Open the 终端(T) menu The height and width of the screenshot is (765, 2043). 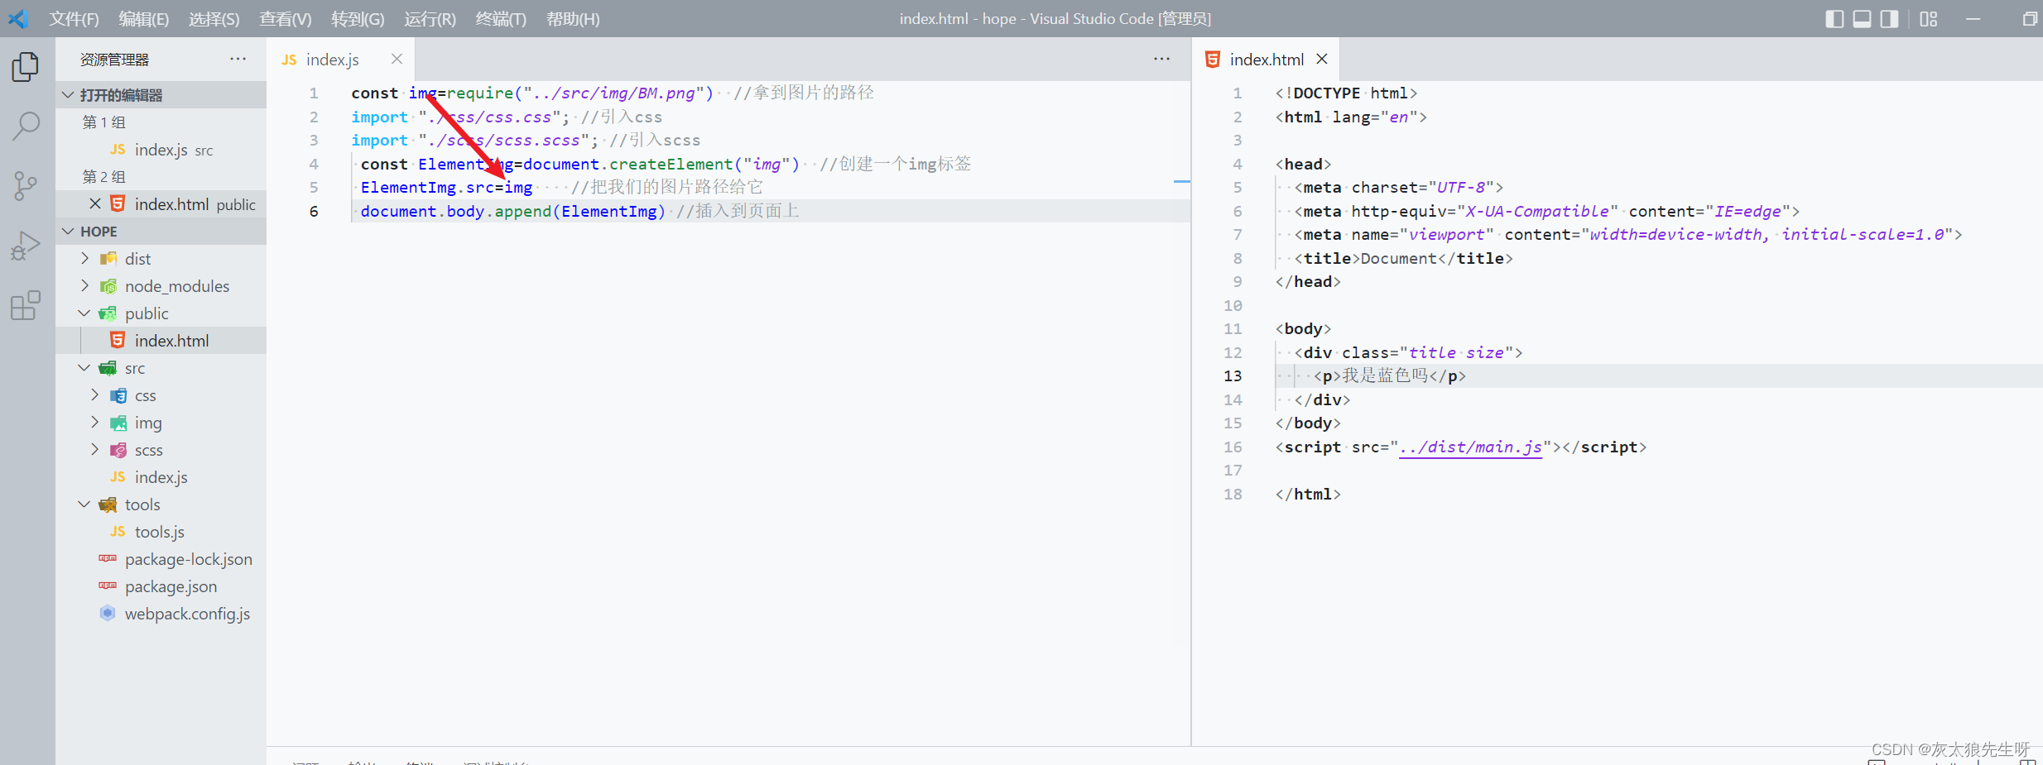502,18
